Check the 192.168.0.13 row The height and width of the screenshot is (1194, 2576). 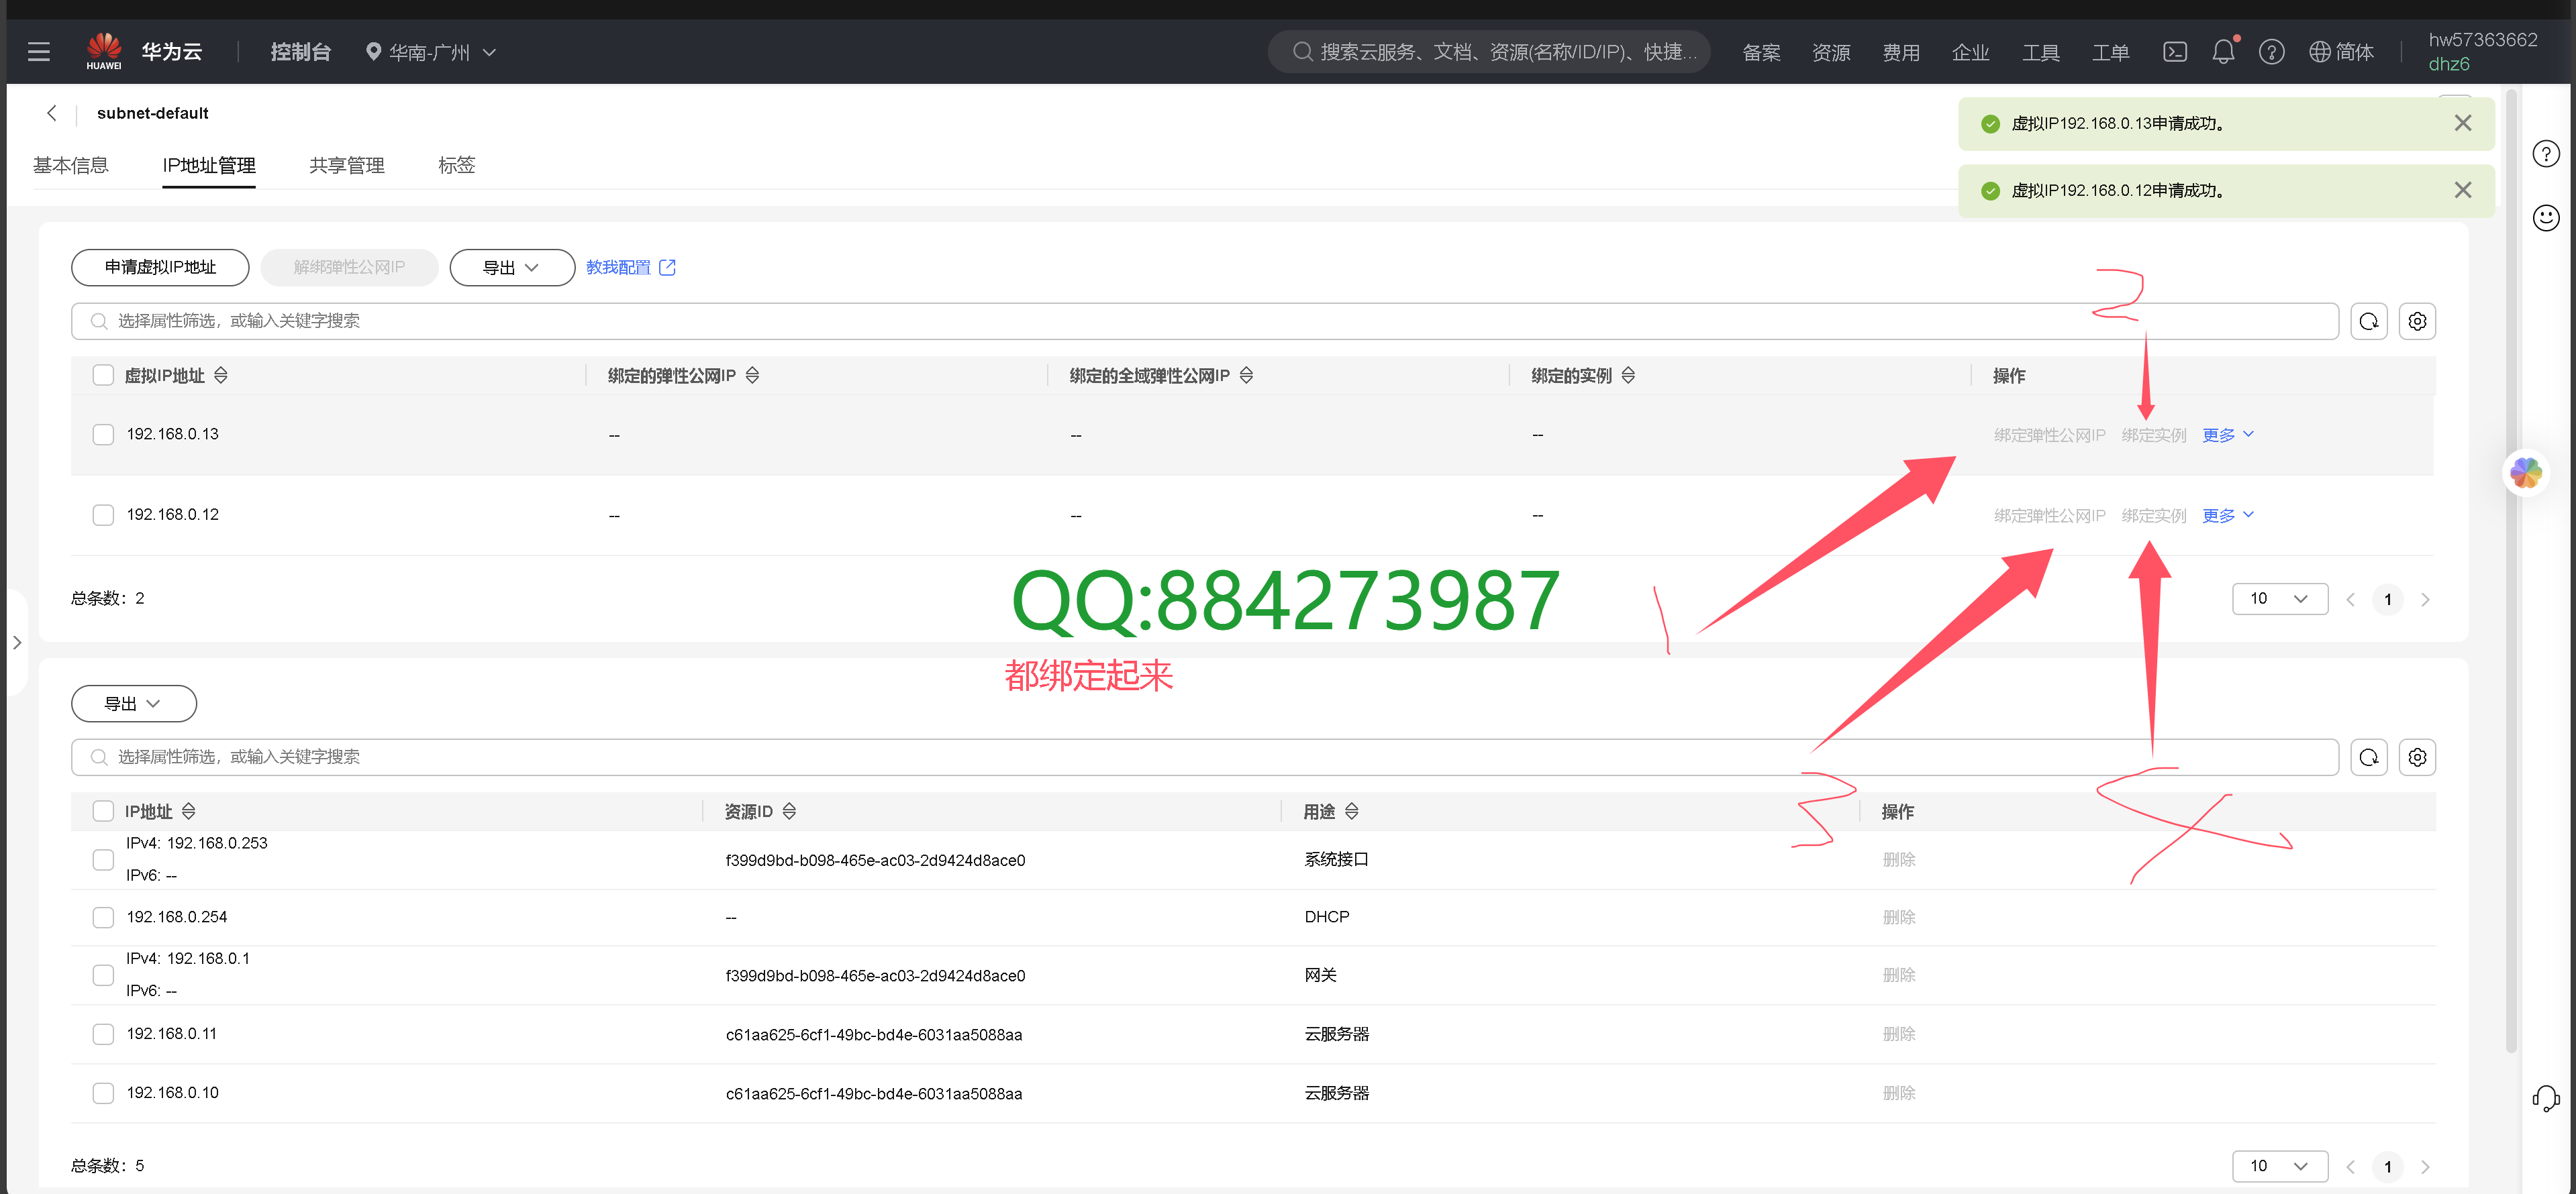click(x=103, y=435)
